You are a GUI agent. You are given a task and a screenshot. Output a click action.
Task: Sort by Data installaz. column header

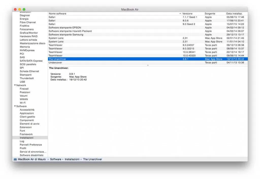pyautogui.click(x=234, y=14)
